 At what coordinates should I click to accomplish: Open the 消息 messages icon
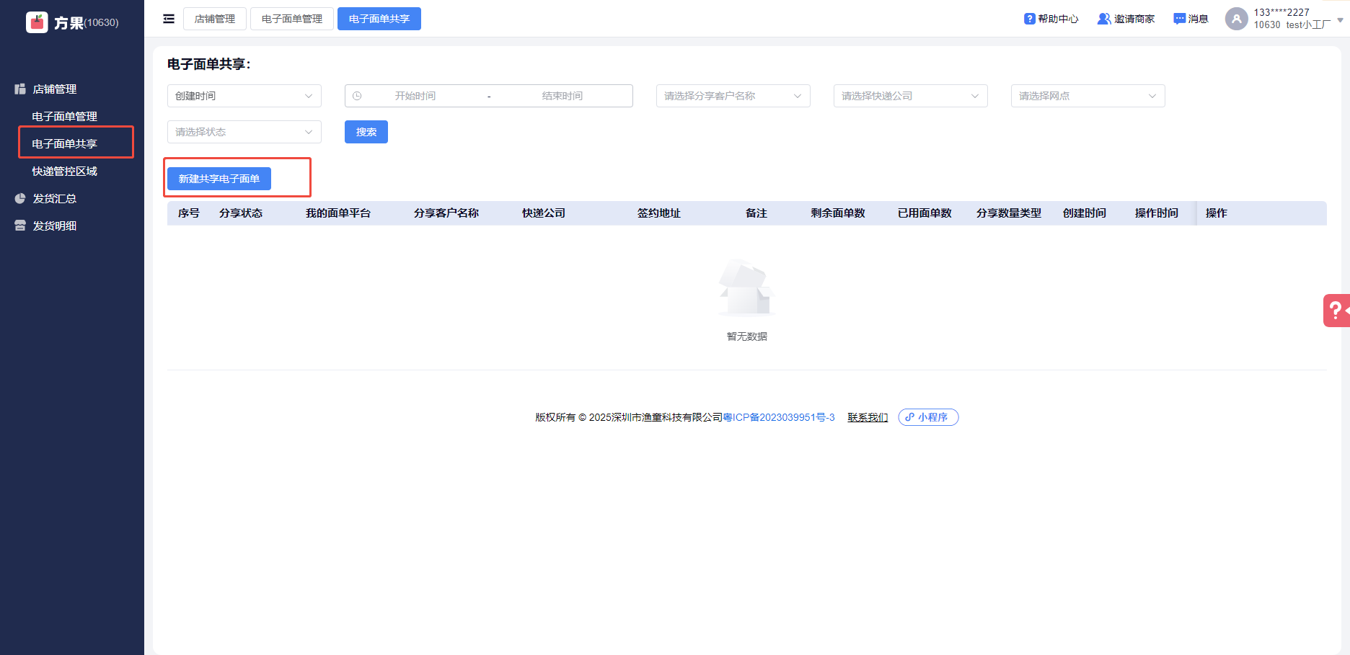[1179, 19]
